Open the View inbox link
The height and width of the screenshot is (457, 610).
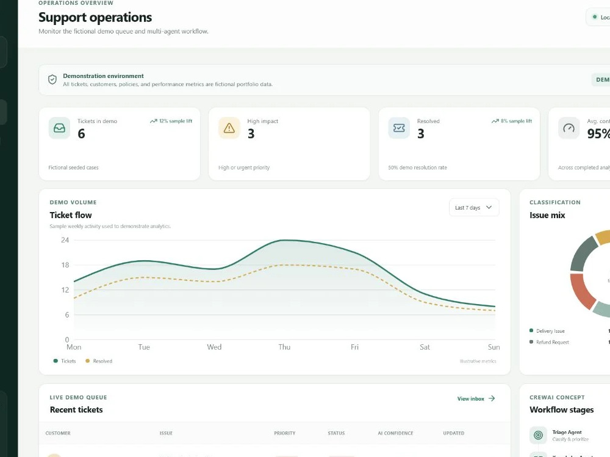(x=476, y=399)
